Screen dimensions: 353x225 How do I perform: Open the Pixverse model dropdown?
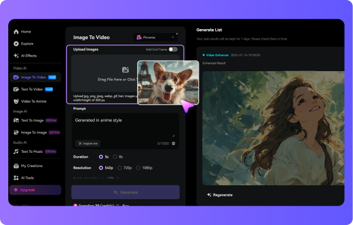pyautogui.click(x=155, y=37)
